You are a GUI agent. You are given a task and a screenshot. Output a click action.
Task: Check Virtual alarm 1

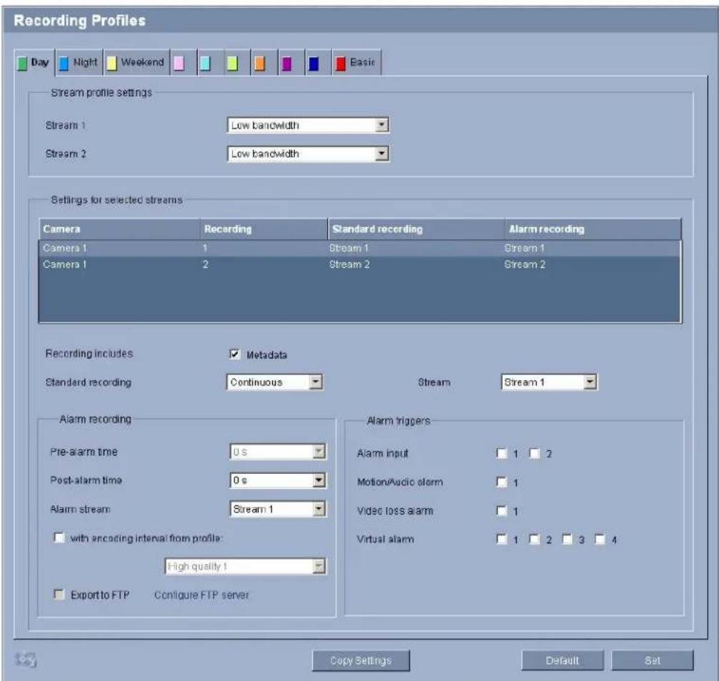click(502, 539)
